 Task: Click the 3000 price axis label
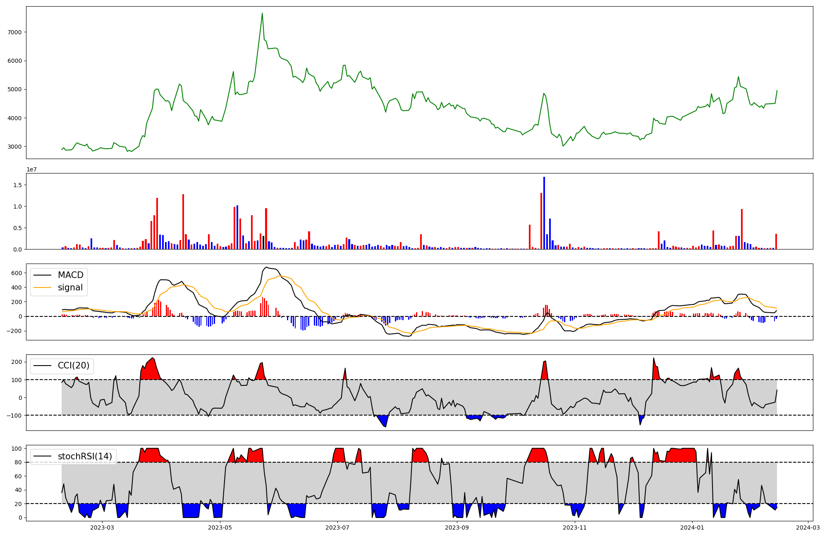[14, 147]
